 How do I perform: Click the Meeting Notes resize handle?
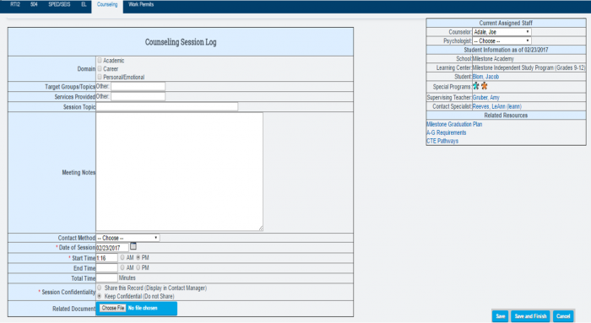[x=261, y=229]
